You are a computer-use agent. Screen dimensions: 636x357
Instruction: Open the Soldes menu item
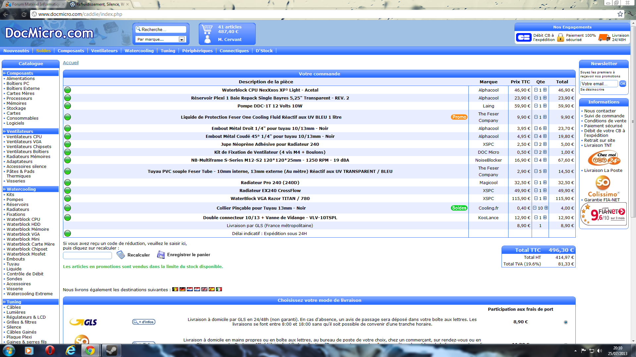click(x=43, y=51)
